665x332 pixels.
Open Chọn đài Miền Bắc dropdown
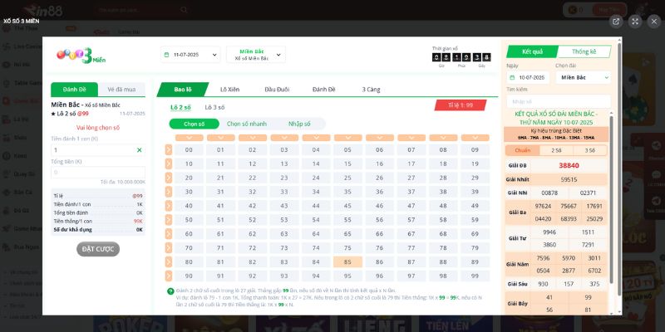pos(581,77)
